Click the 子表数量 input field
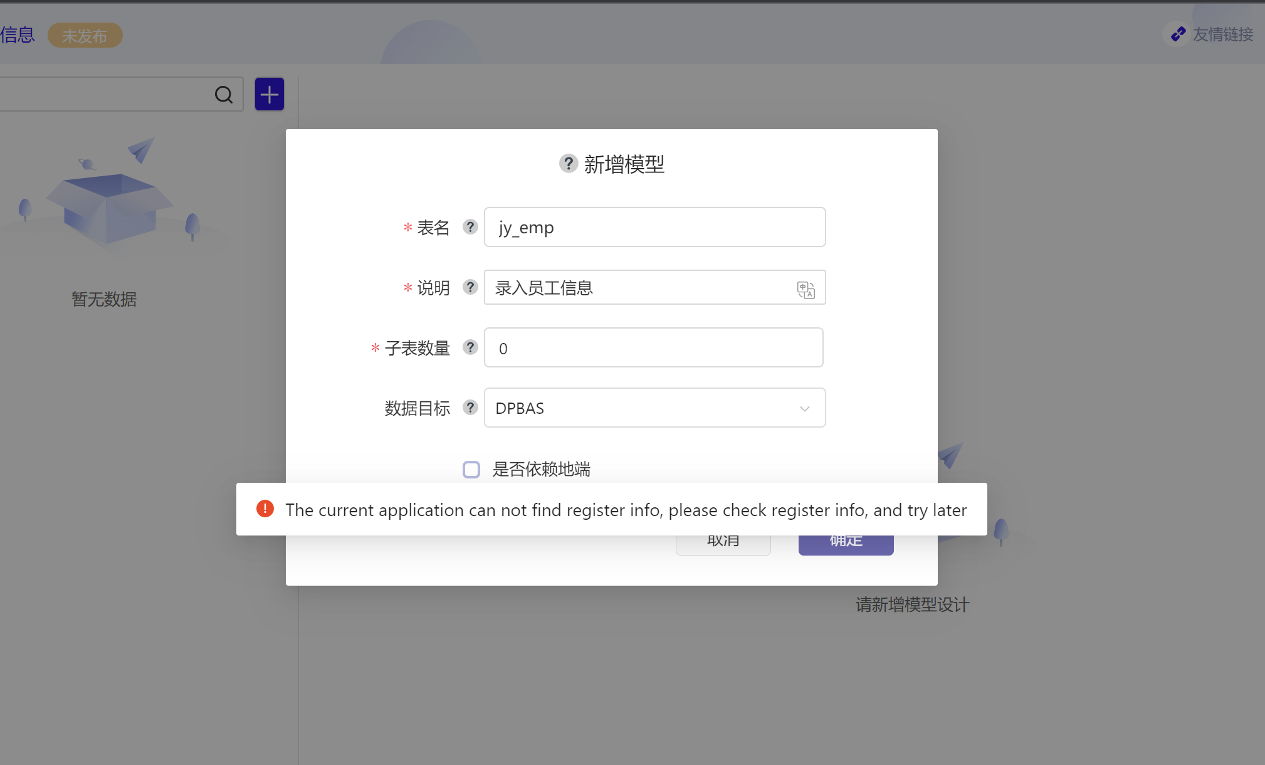1265x765 pixels. click(653, 347)
